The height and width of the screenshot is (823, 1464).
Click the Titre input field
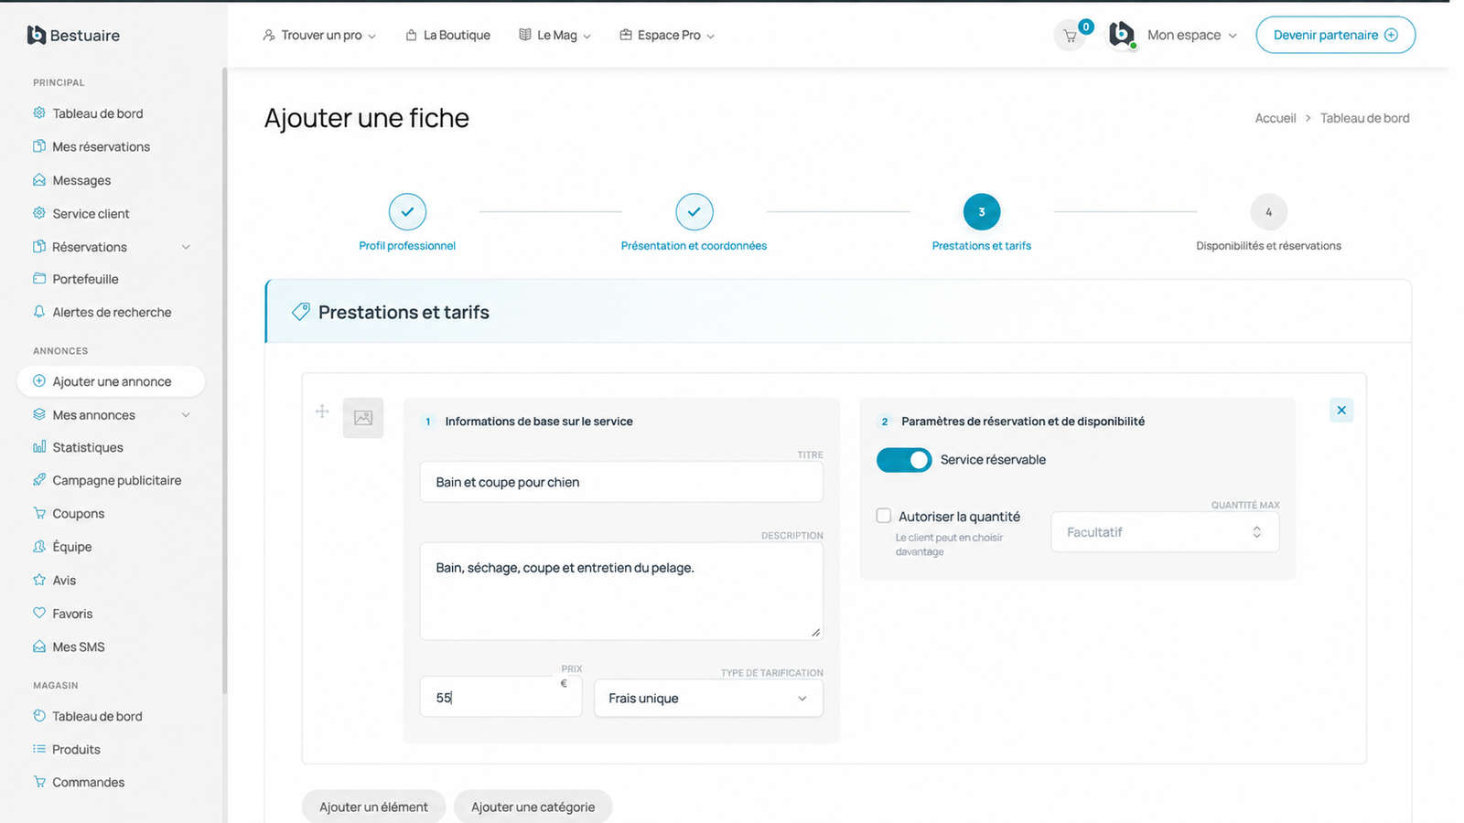621,482
